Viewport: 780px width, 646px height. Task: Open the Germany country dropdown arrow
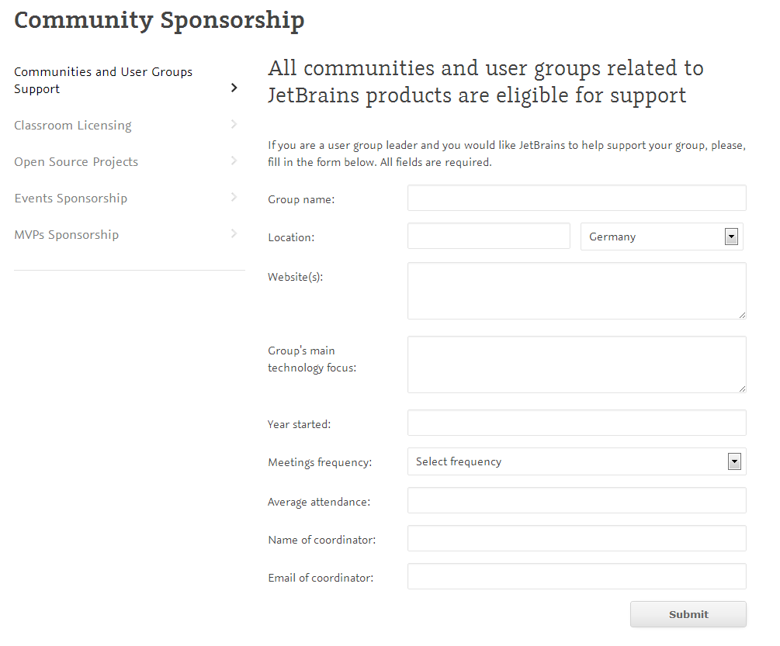point(731,237)
